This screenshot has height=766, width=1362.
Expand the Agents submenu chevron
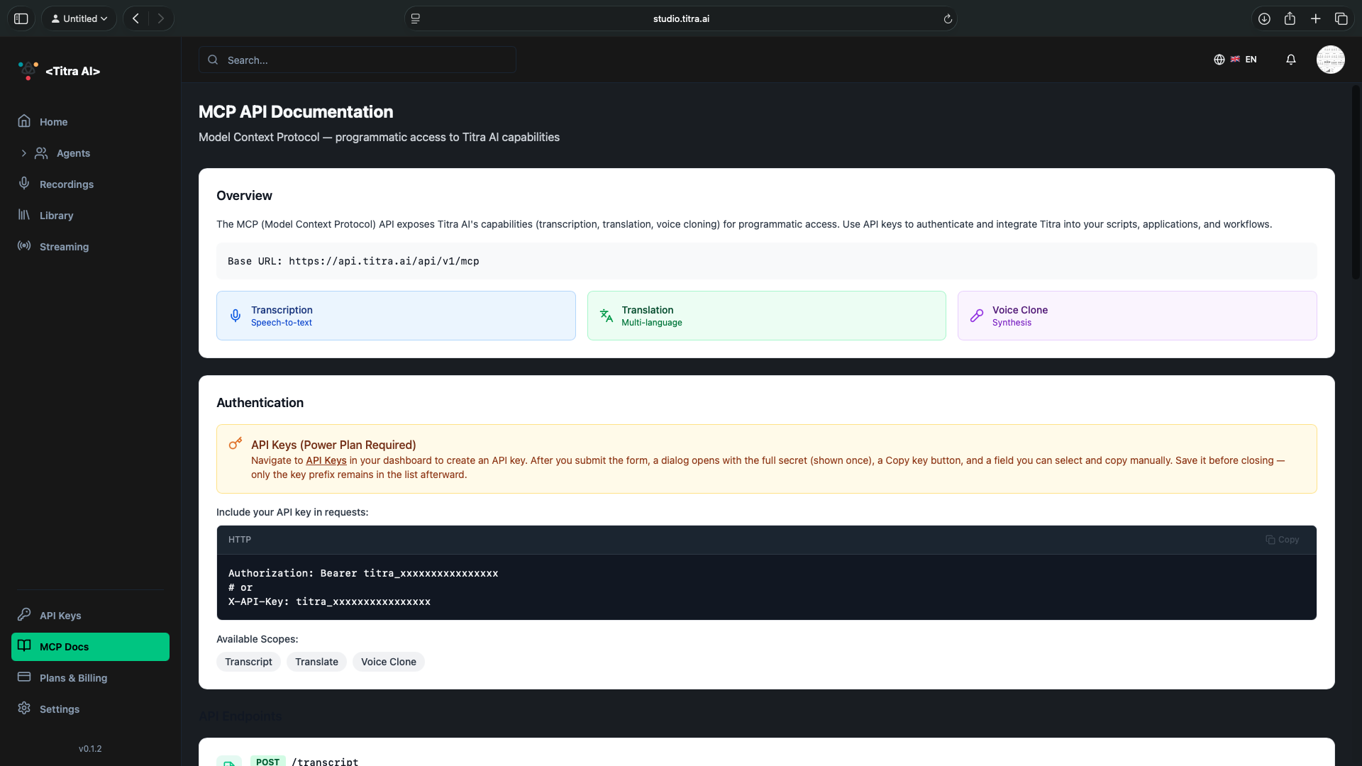pos(23,153)
